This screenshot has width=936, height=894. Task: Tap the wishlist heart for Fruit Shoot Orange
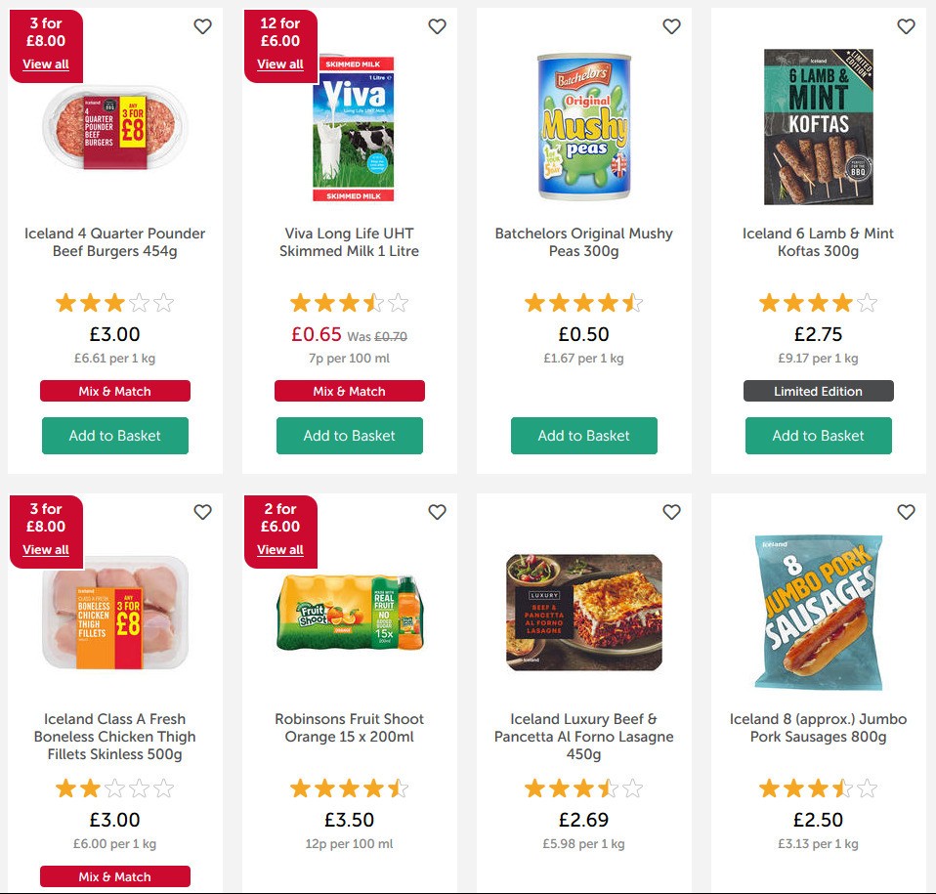[437, 512]
